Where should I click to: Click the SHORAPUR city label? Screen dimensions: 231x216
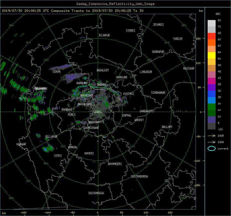pyautogui.click(x=158, y=52)
